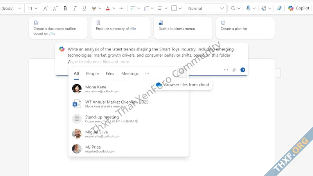Click the calendar icon on plan card
The width and height of the screenshot is (313, 176).
pyautogui.click(x=223, y=23)
